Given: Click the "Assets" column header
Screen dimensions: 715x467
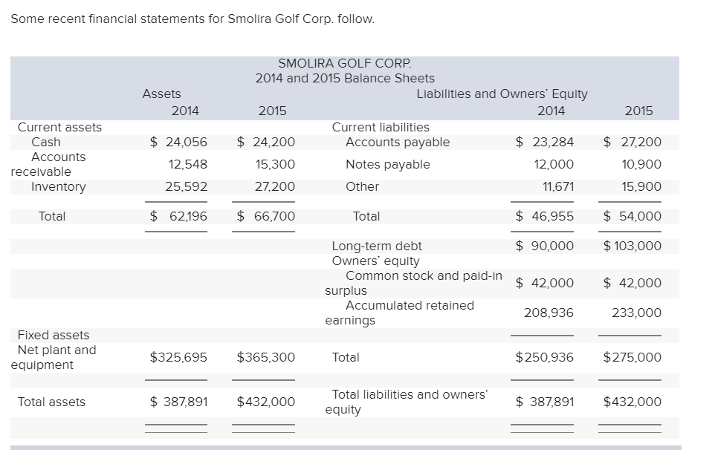Looking at the screenshot, I should [x=161, y=94].
